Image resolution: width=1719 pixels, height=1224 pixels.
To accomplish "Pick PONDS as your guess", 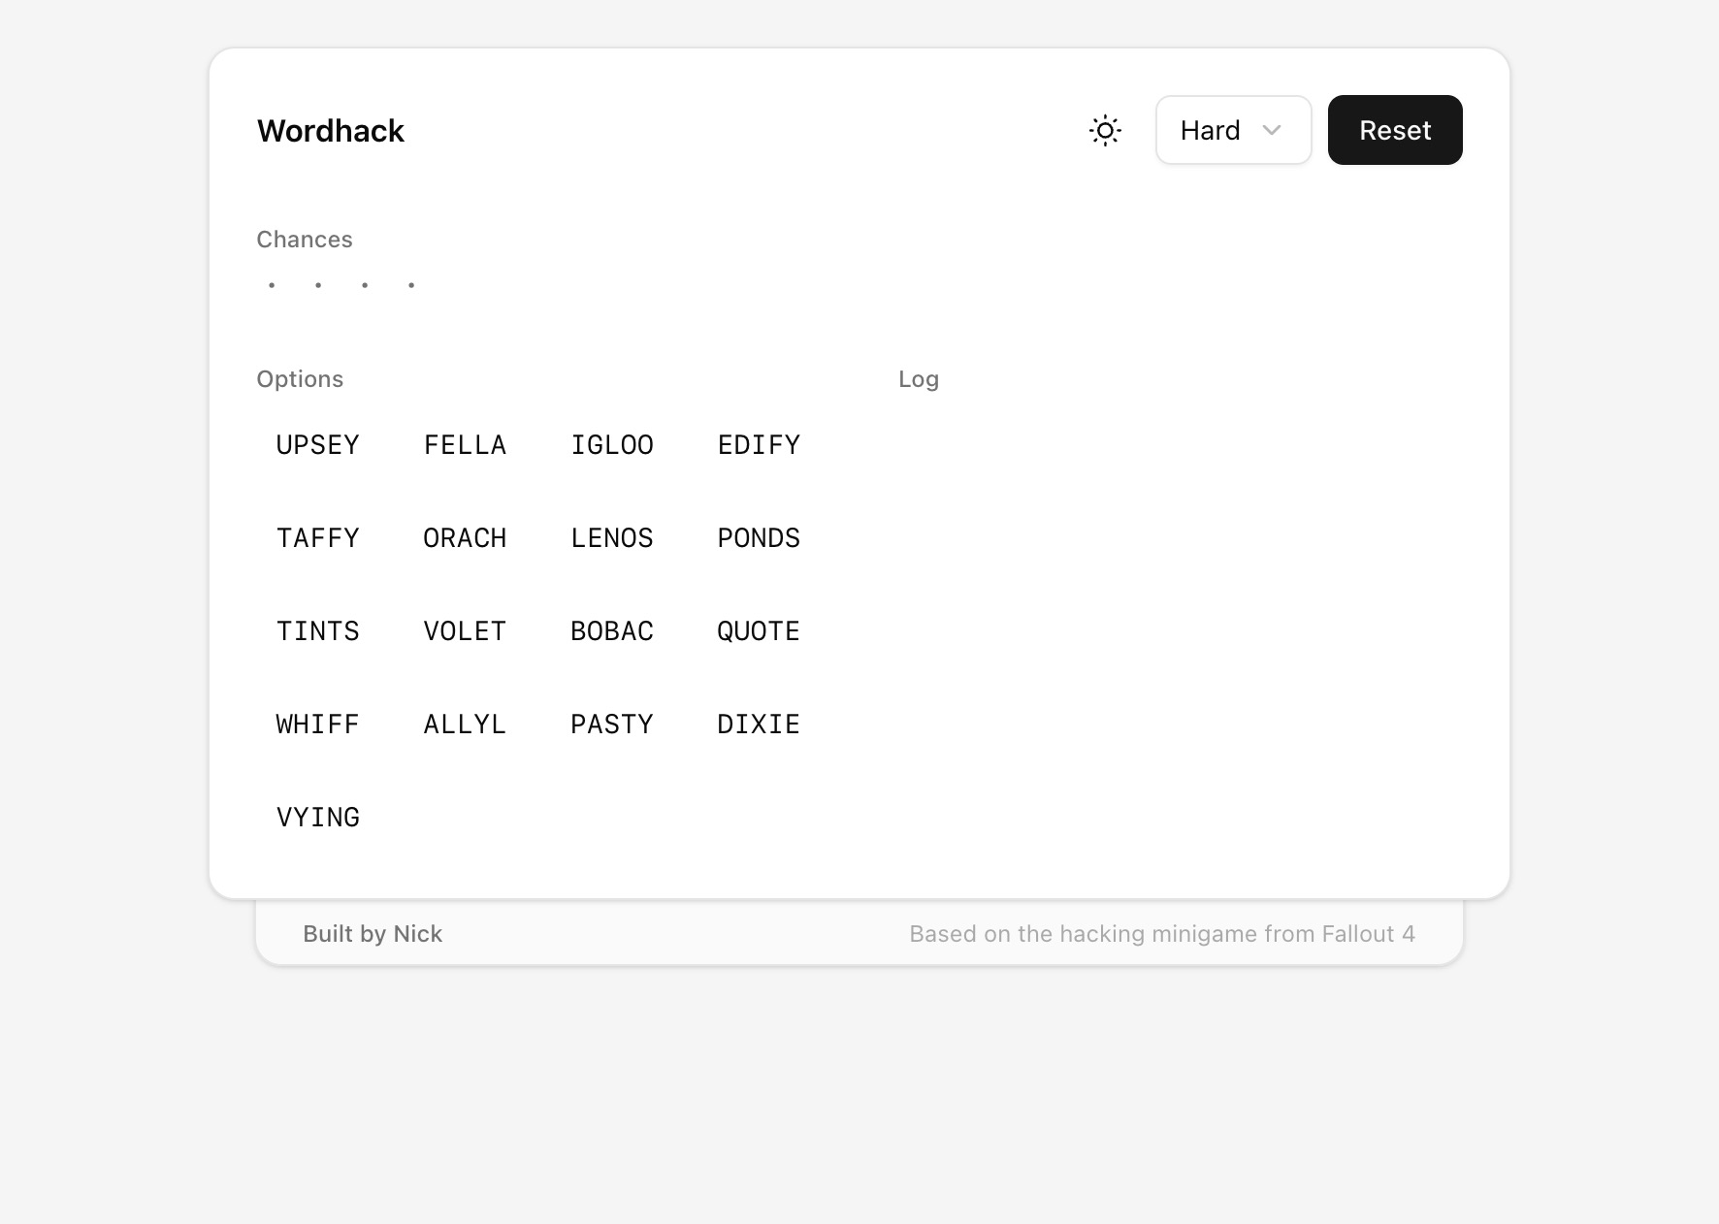I will 759,537.
